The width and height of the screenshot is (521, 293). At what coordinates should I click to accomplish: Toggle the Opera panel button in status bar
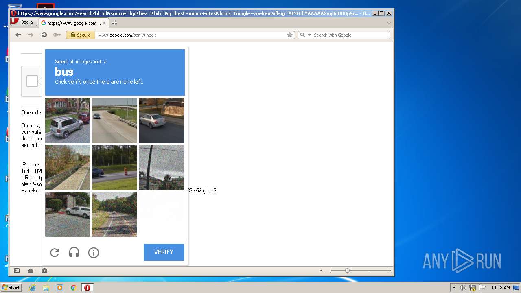(x=17, y=271)
